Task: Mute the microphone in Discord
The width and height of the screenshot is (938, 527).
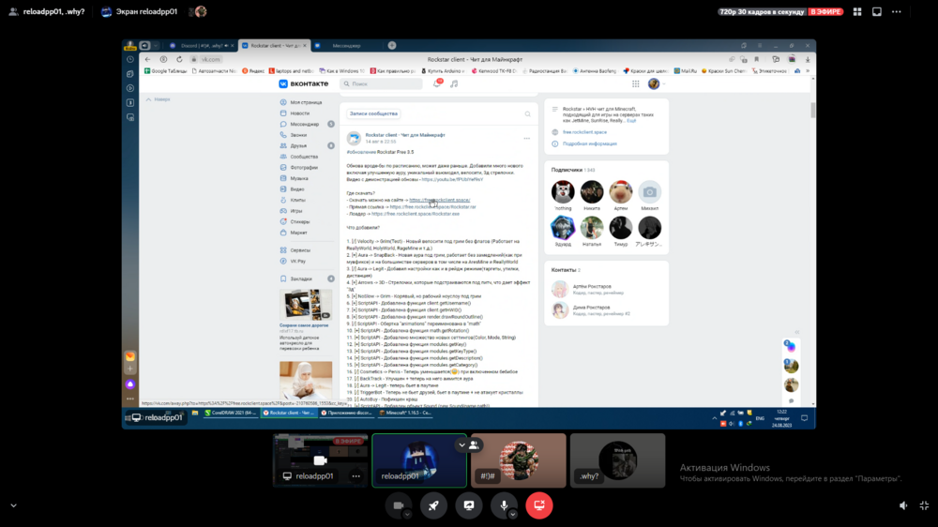Action: pyautogui.click(x=504, y=505)
